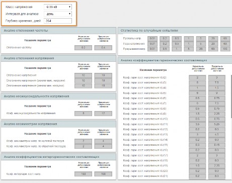
Task: Open the Класс напряжения dropdown
Action: tap(58, 7)
